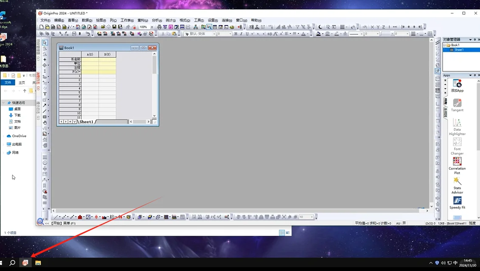
Task: Click the Add Filter funnel icon
Action: [x=298, y=27]
